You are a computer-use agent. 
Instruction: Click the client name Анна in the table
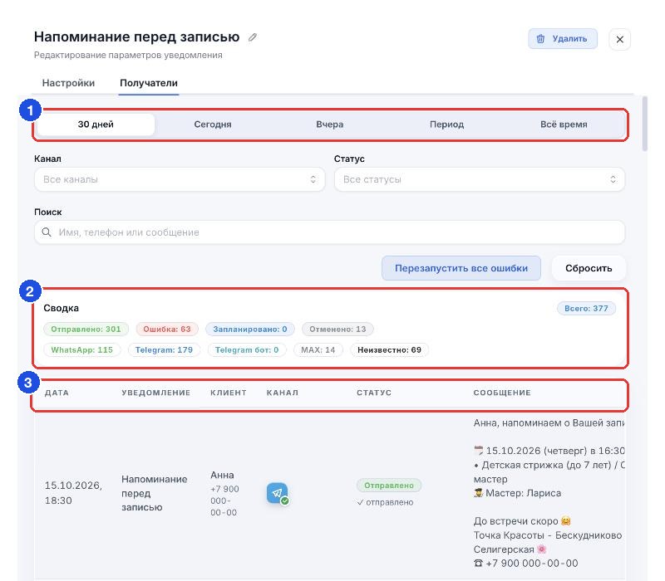click(222, 475)
